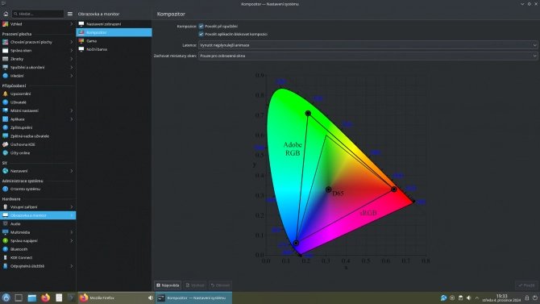The height and width of the screenshot is (304, 540).
Task: Select the Kompozitor — Nastavení systému taskbar entry
Action: pyautogui.click(x=193, y=298)
